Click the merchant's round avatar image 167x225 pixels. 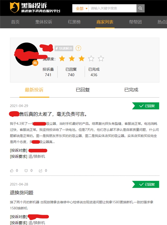tap(27, 54)
